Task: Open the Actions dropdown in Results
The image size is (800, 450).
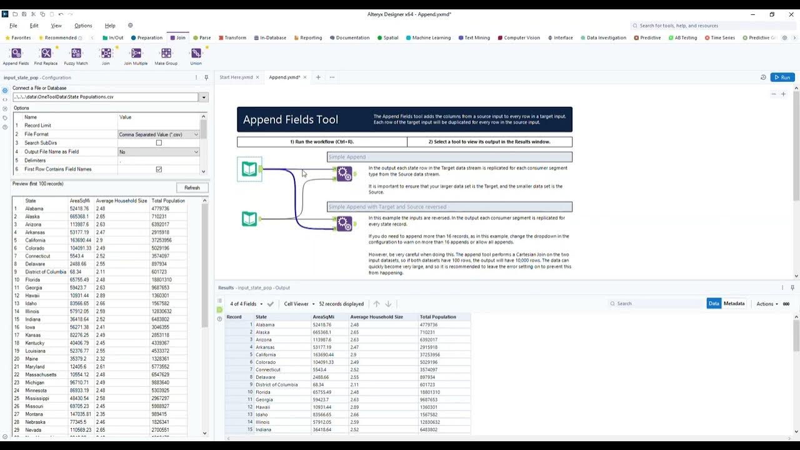Action: (767, 304)
